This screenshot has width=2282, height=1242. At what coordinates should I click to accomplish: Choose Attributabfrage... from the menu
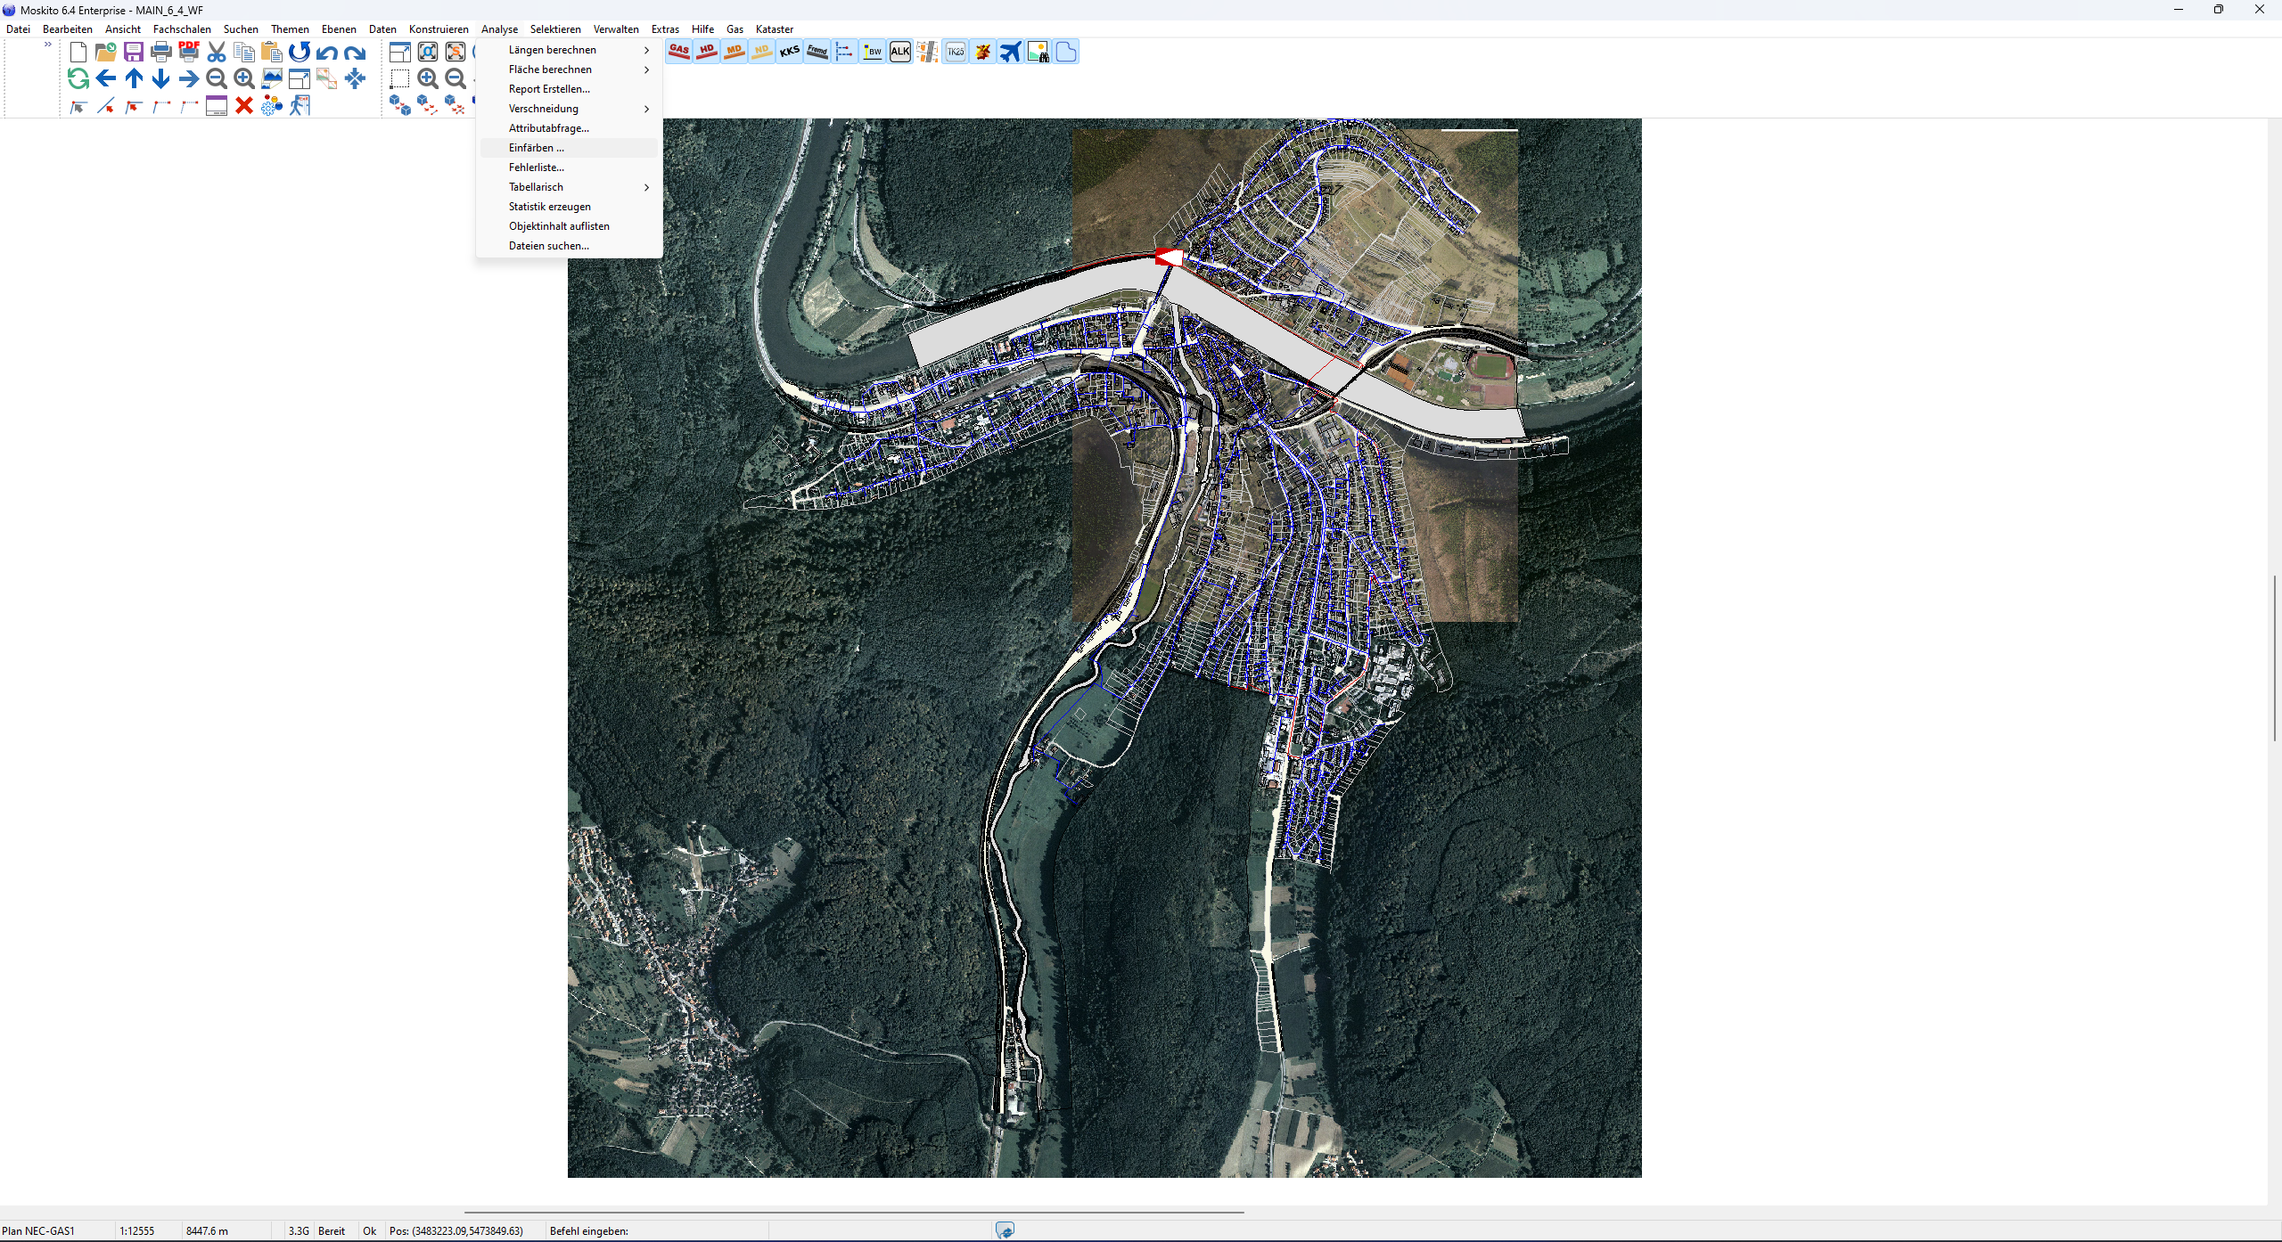point(569,128)
